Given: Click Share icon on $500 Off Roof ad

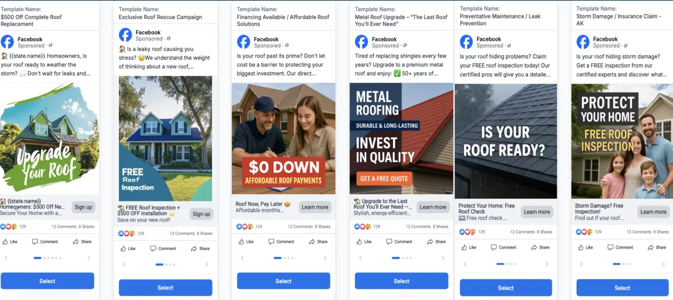Looking at the screenshot, I should coord(76,242).
